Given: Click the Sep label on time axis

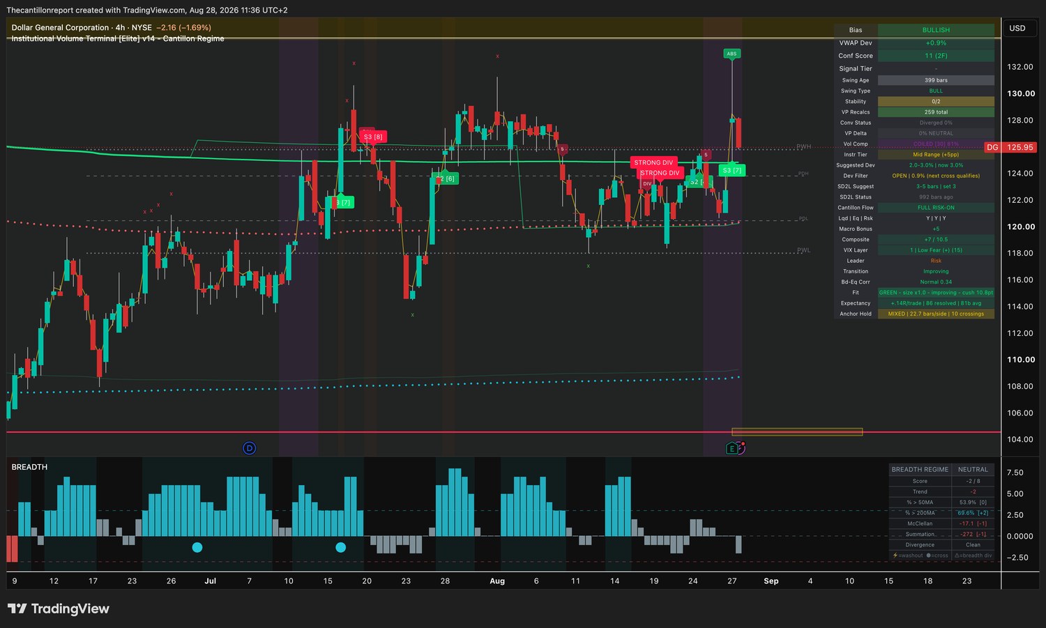Looking at the screenshot, I should (x=771, y=581).
